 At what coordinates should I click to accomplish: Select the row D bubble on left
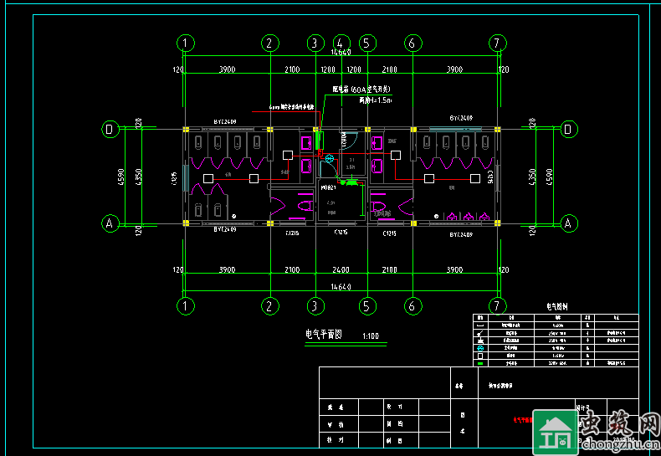pyautogui.click(x=110, y=129)
